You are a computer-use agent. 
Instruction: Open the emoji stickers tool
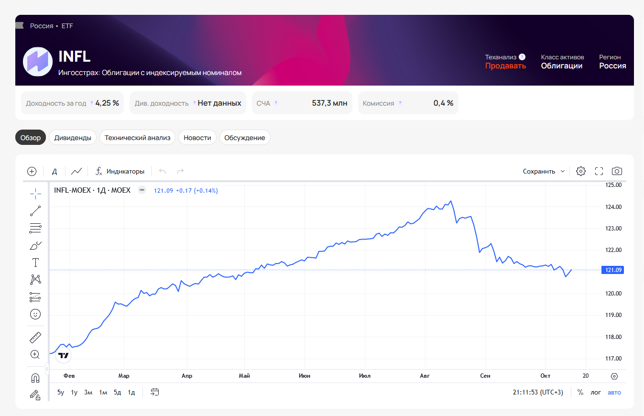point(35,314)
